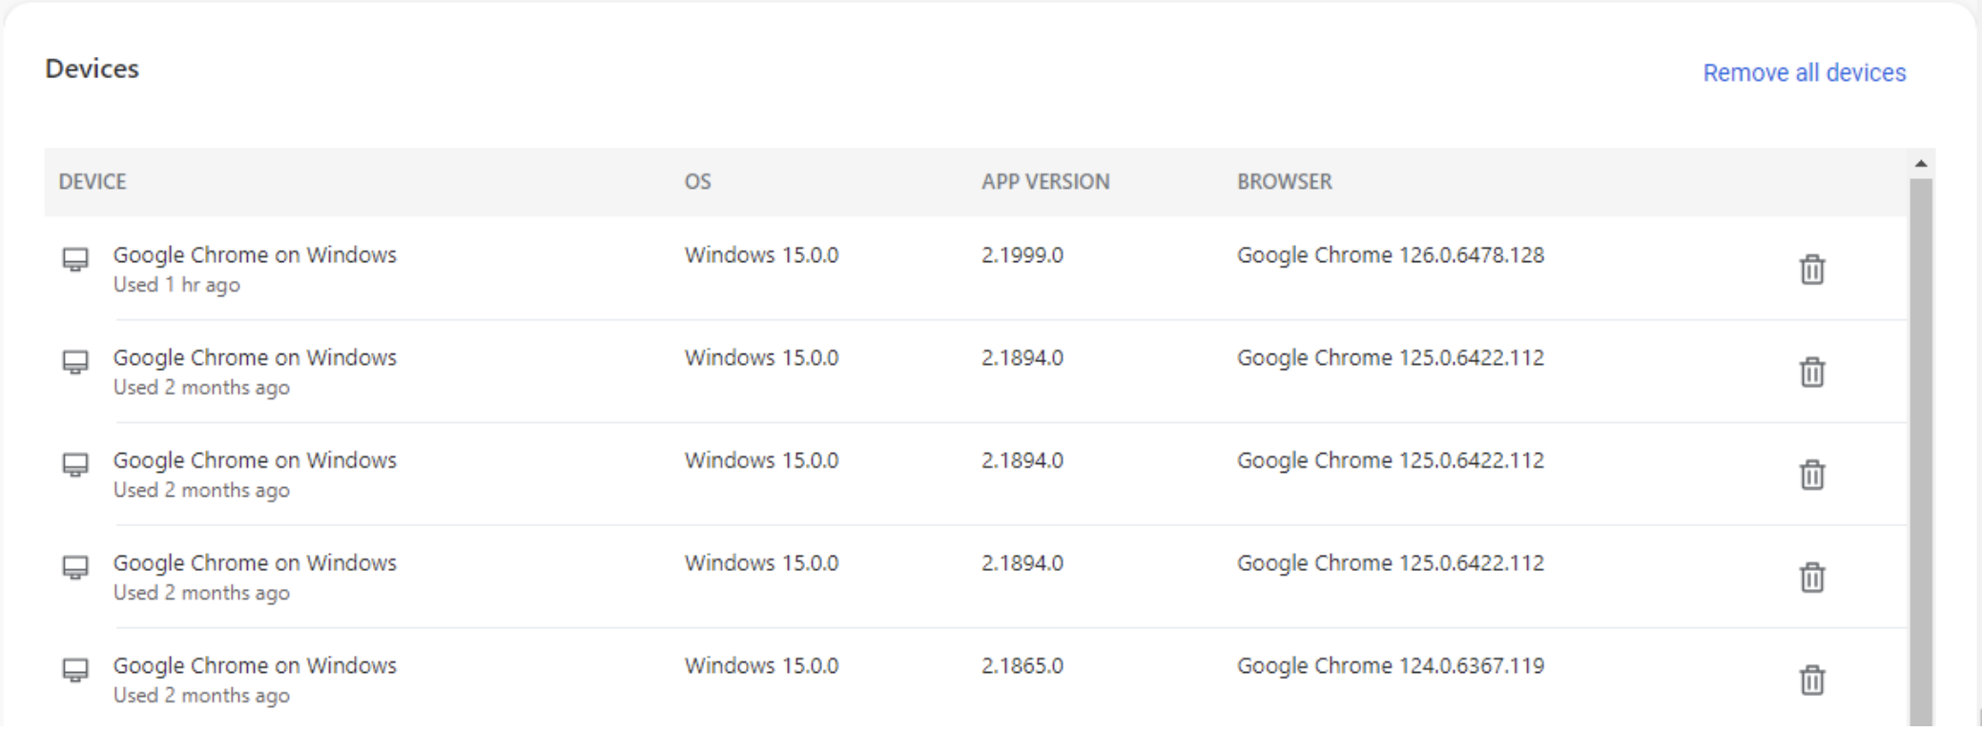
Task: Click the Devices section heading
Action: [x=93, y=70]
